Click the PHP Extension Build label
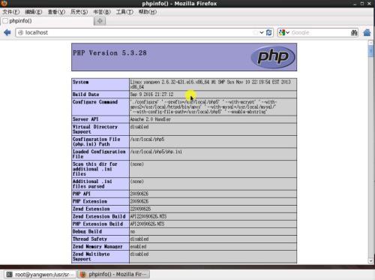375x280 pixels. click(97, 224)
